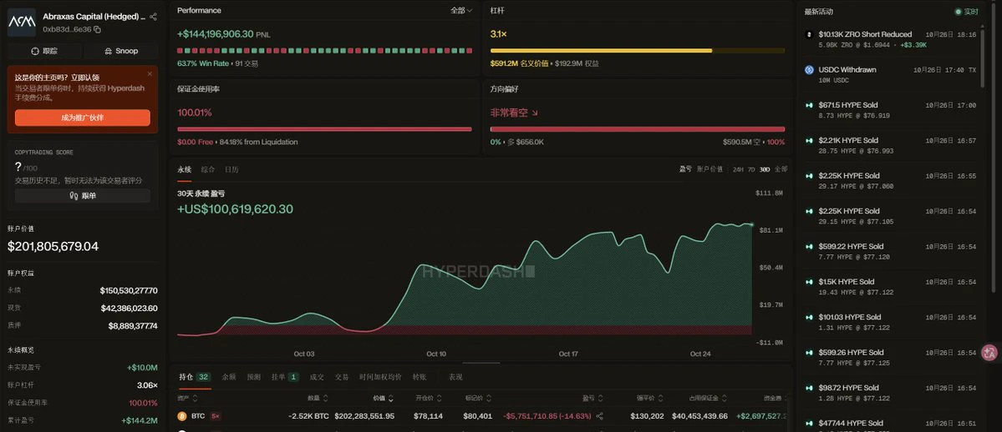Select the 24H chart range
The width and height of the screenshot is (1002, 432).
coord(738,169)
